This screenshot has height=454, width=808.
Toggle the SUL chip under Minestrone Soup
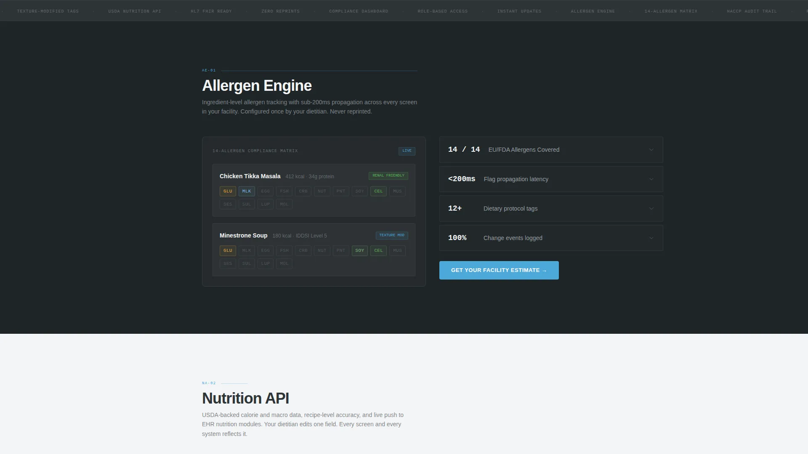(x=247, y=264)
